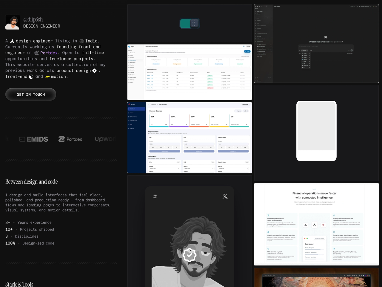Click the arrow icon on the avatar card
Screen dimensions: 382x287
tap(155, 196)
